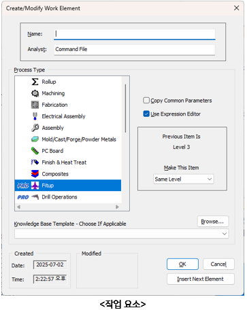Select the Composites icon
Viewport: 247px width, 310px height.
point(35,174)
